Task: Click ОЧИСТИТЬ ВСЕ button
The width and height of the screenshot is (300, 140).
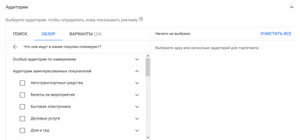Action: (276, 34)
